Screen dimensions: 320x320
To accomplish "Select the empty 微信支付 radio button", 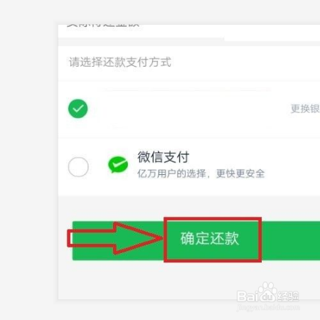I will click(78, 167).
